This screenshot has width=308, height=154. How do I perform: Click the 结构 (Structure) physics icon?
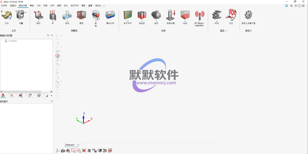(x=38, y=15)
